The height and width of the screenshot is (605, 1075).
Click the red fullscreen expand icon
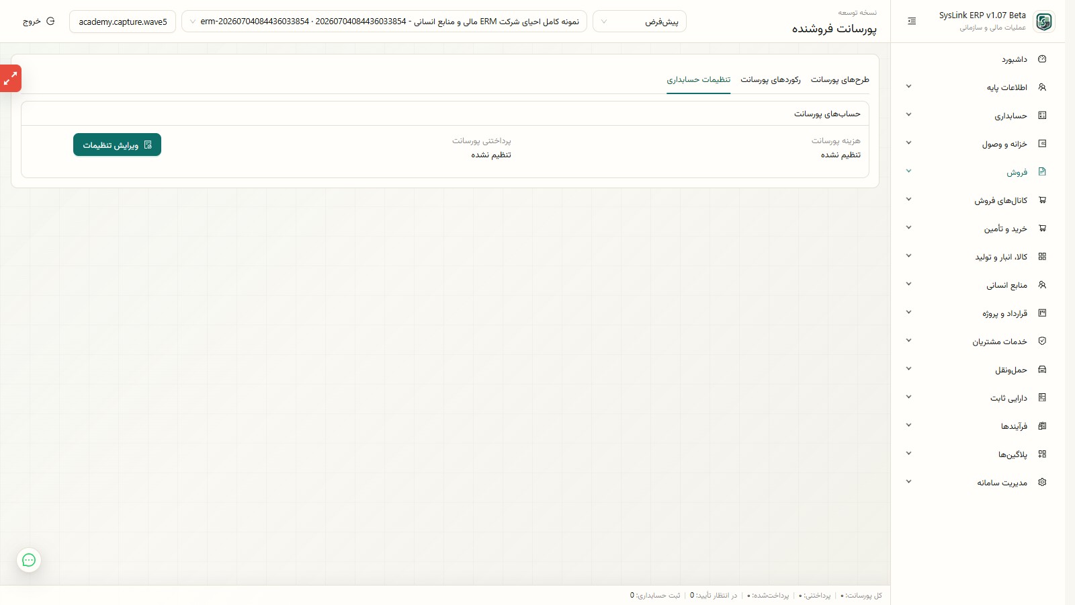[x=10, y=79]
